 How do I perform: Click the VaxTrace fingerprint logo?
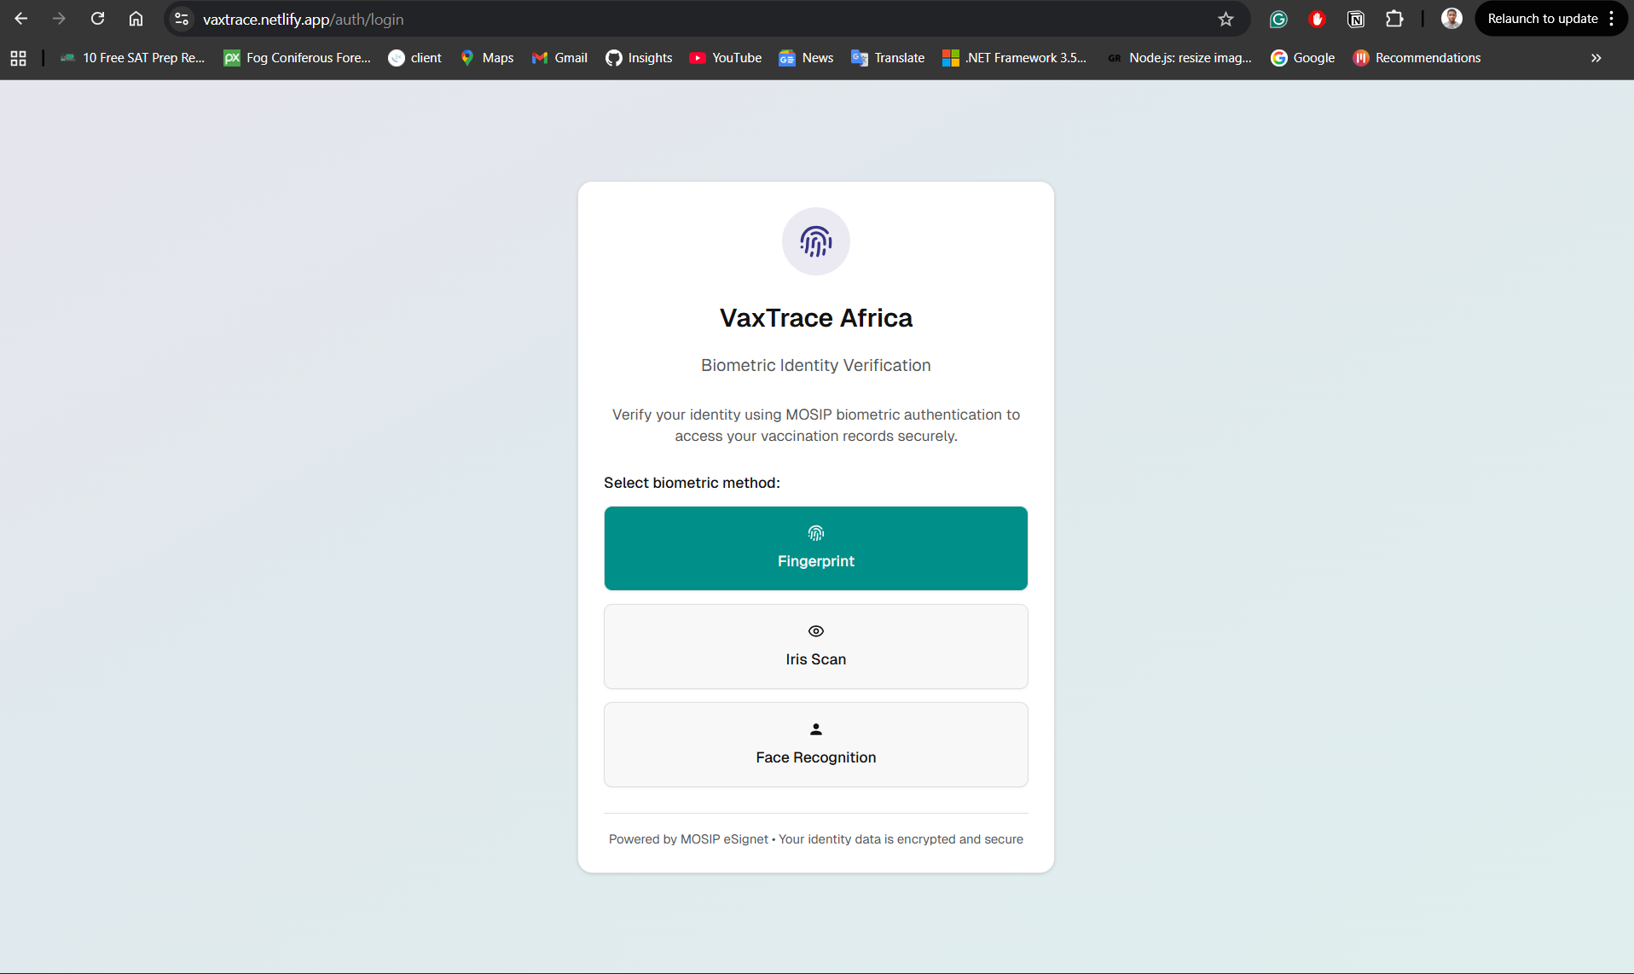816,241
